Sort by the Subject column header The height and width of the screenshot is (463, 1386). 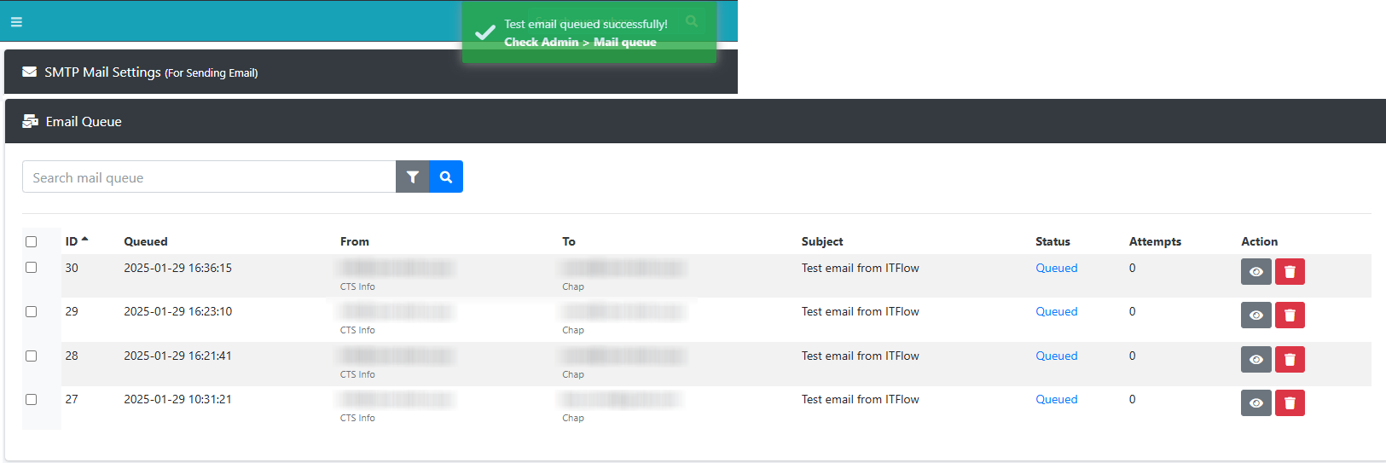pyautogui.click(x=822, y=241)
